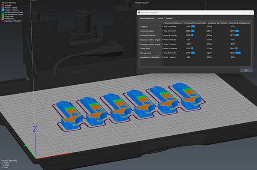Select the Tipo di caratteristica tab
This screenshot has width=257, height=170.
tap(147, 18)
